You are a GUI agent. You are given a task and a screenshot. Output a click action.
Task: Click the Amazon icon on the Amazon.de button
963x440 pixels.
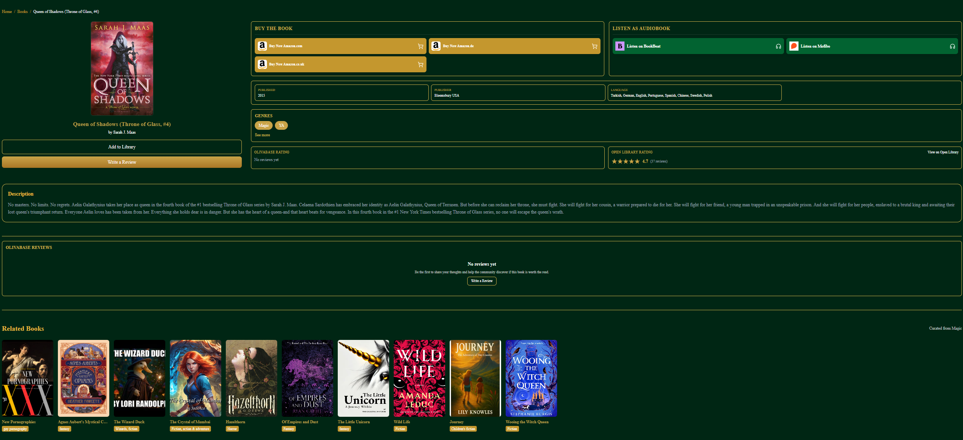(436, 46)
